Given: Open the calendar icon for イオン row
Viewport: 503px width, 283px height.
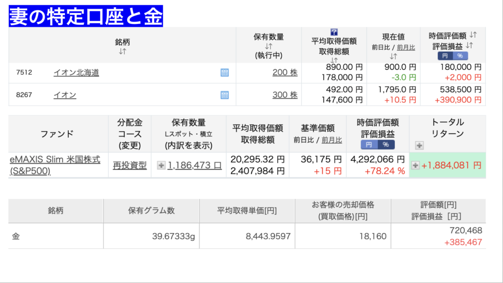Looking at the screenshot, I should pos(224,95).
